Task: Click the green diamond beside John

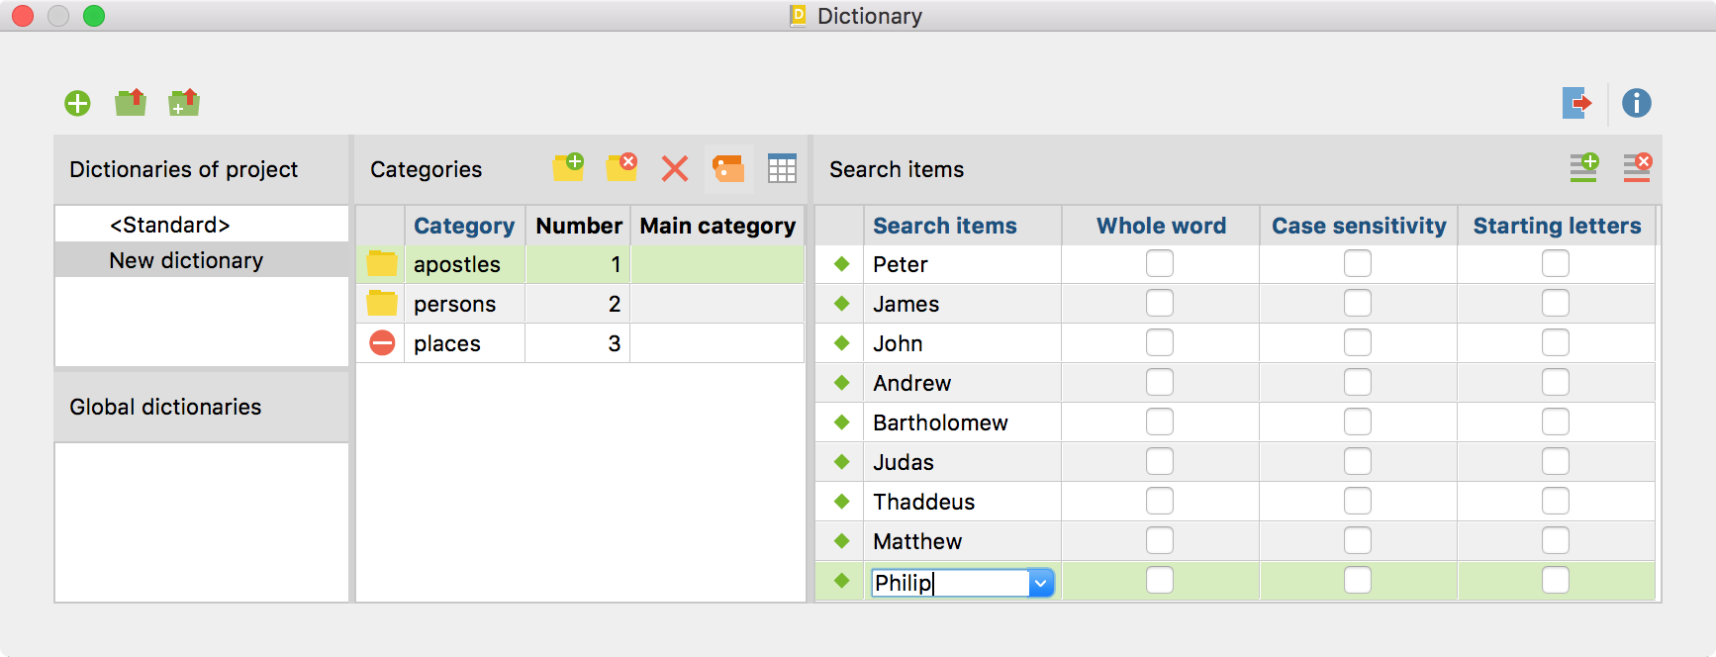Action: click(842, 343)
